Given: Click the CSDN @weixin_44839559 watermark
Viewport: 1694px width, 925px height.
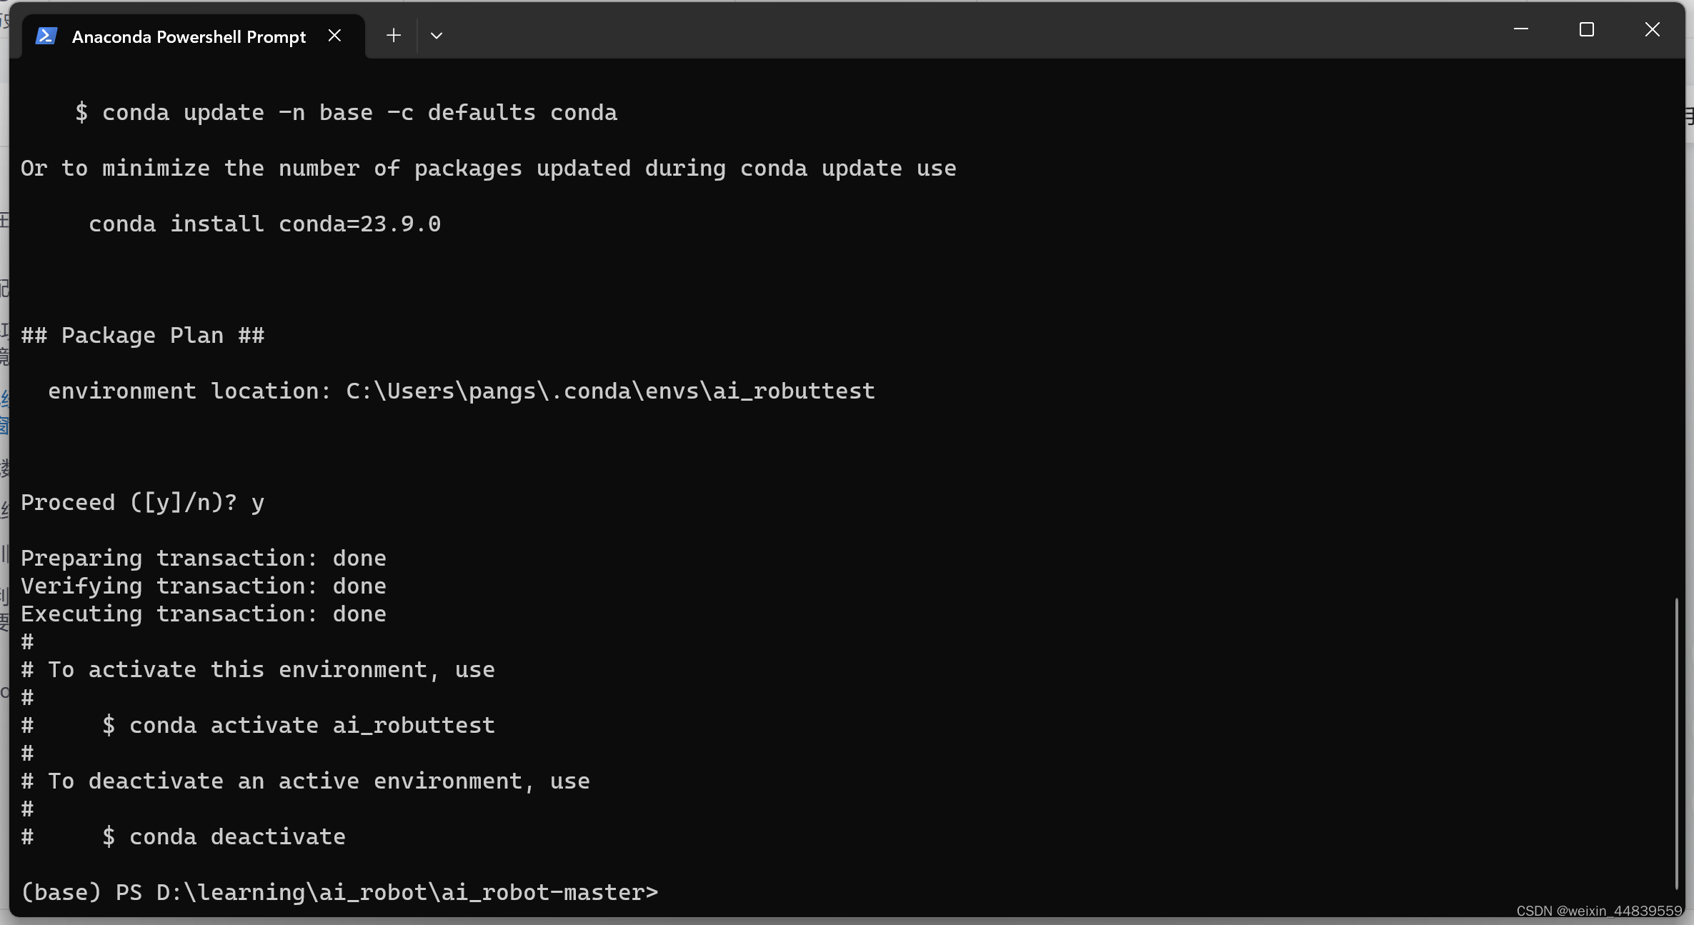Looking at the screenshot, I should 1599,911.
